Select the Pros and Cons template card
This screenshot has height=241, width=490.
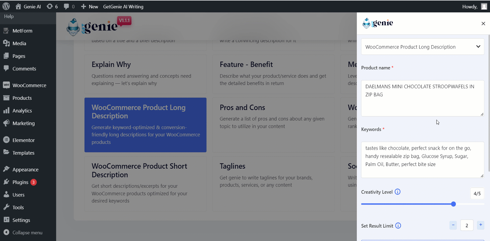click(273, 125)
